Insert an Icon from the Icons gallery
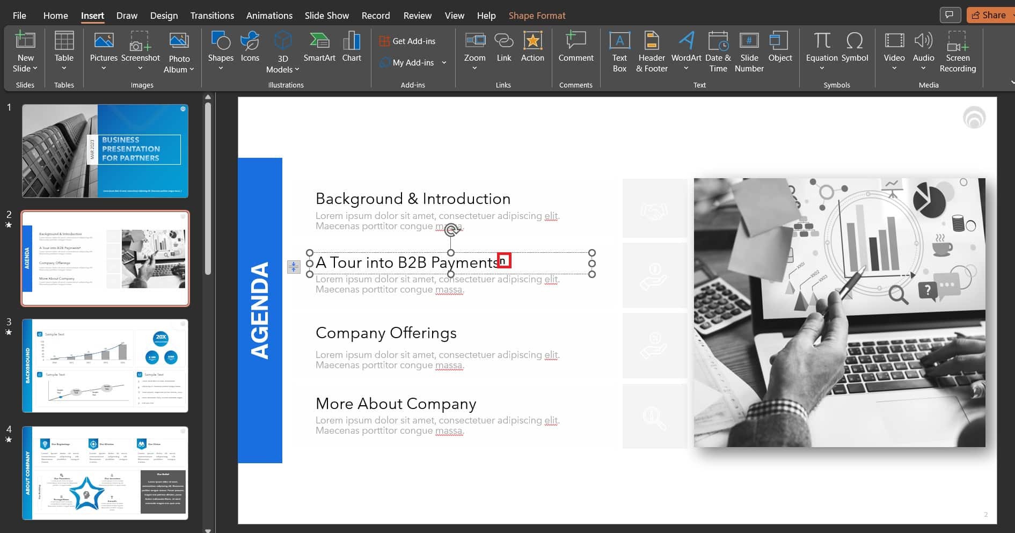Viewport: 1015px width, 533px height. (250, 47)
